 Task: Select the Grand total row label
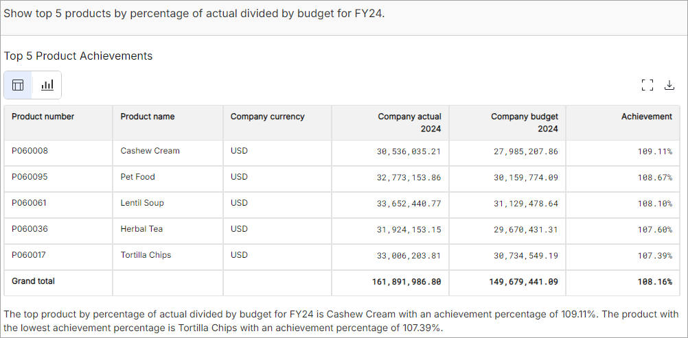33,281
